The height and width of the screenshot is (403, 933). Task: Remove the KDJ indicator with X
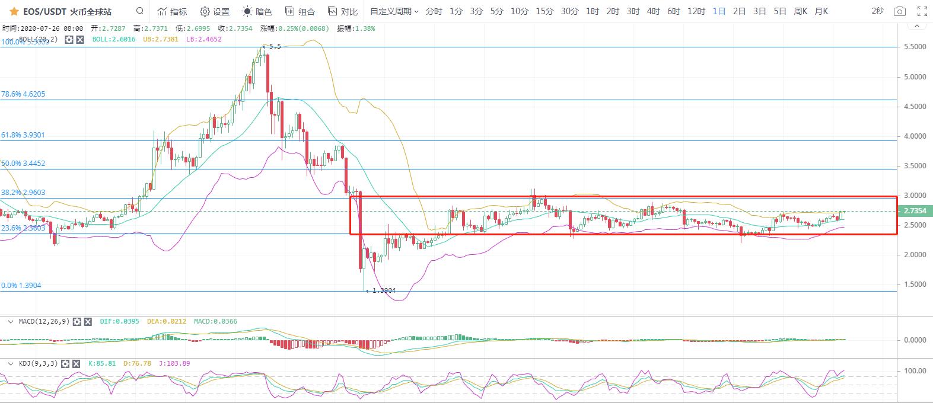(x=77, y=363)
